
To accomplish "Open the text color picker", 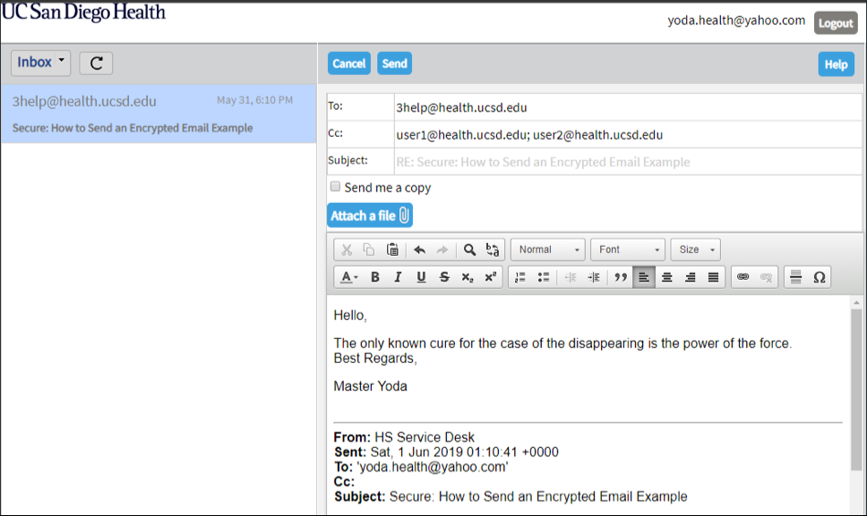I will 348,277.
